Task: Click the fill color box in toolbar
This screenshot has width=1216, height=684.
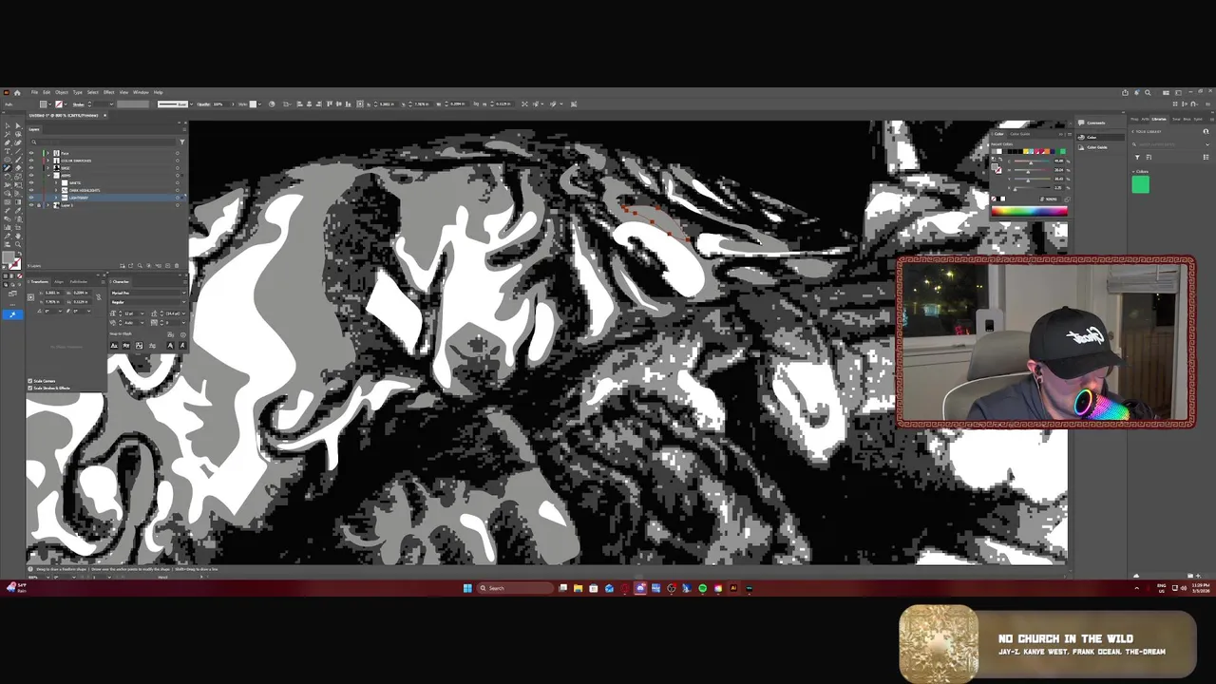Action: click(9, 256)
